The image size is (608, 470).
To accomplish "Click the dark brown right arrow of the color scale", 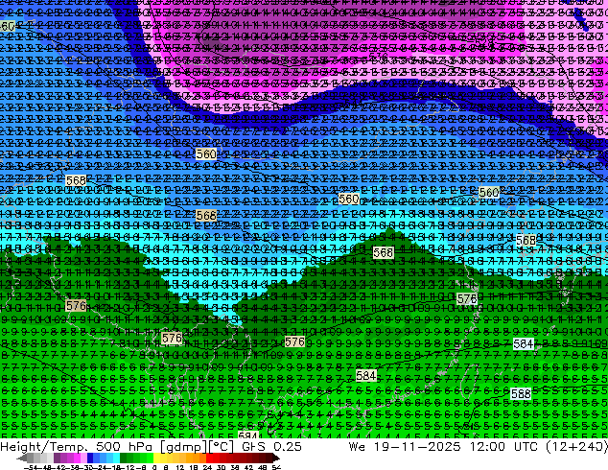I will point(276,458).
